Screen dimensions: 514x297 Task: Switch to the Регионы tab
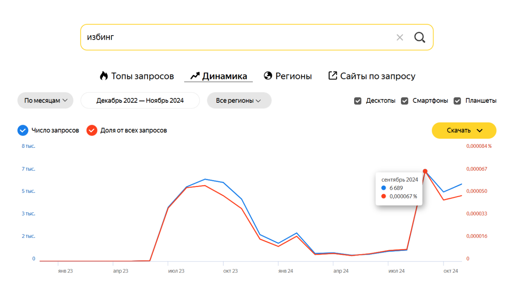click(293, 76)
